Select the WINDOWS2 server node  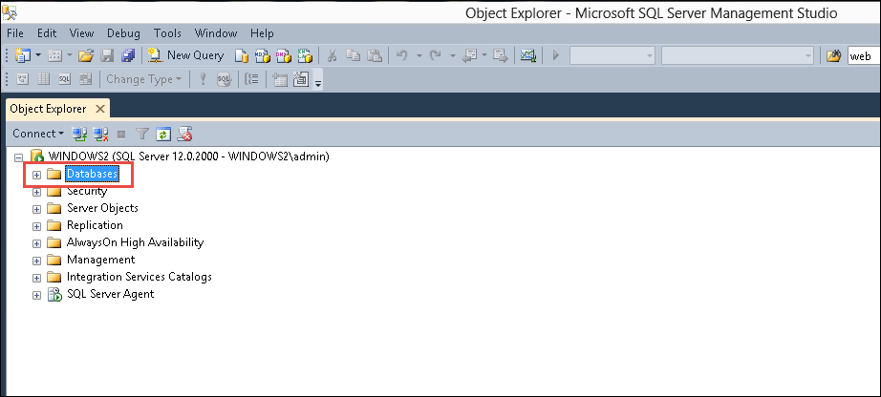(x=189, y=157)
